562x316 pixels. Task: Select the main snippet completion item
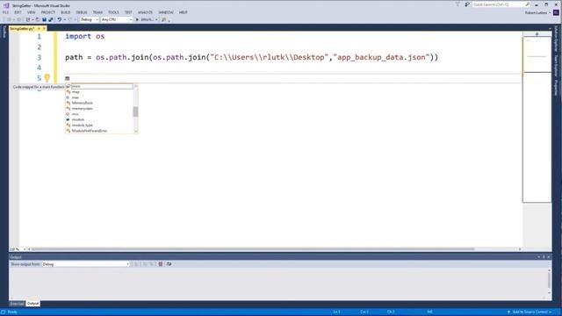pyautogui.click(x=99, y=86)
